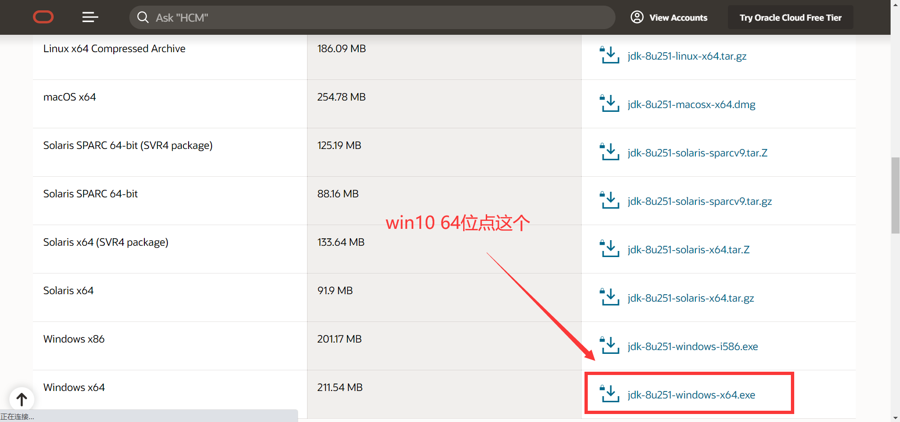The height and width of the screenshot is (422, 900).
Task: Select the Linux x64 Compressed Archive text
Action: tap(114, 48)
